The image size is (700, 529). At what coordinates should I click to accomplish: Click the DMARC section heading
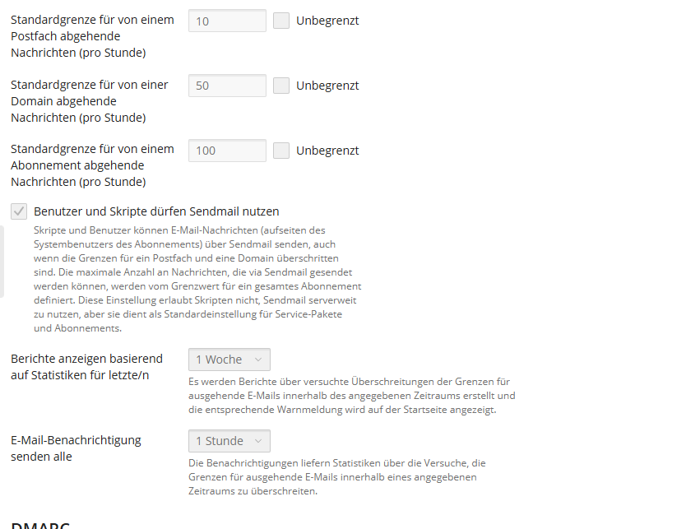click(x=40, y=524)
